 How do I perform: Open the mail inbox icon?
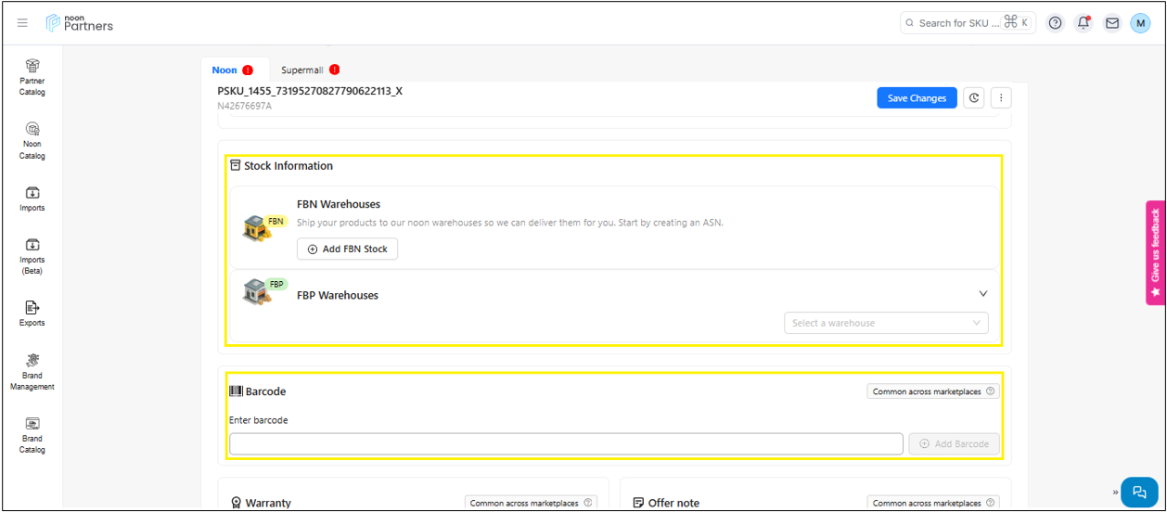(x=1112, y=23)
